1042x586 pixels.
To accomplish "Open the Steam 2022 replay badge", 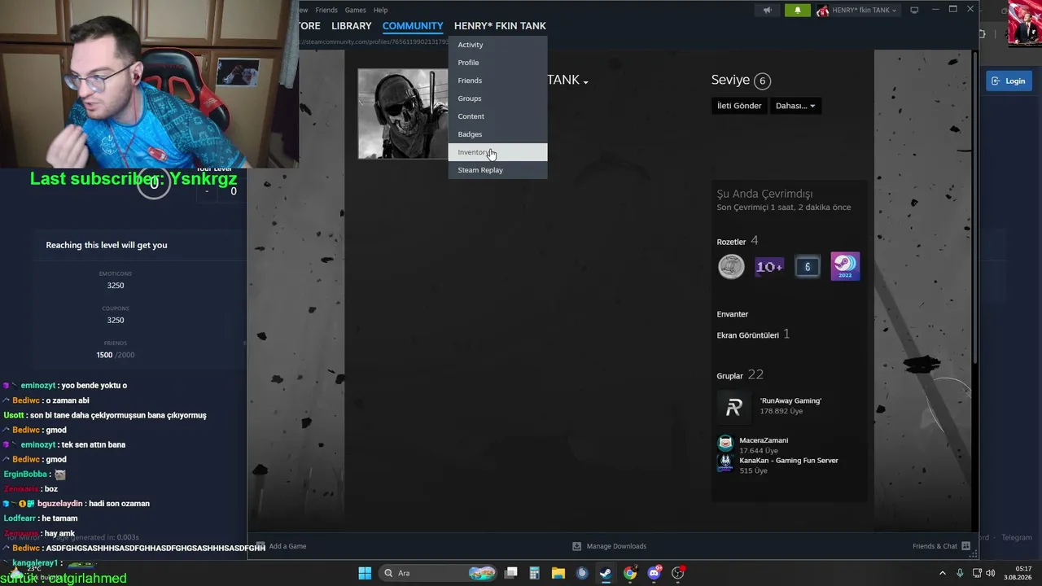I will 845,266.
